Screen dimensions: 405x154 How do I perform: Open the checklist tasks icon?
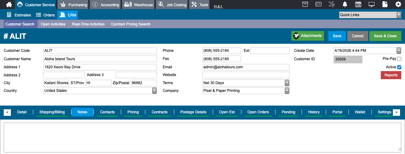coord(318,4)
